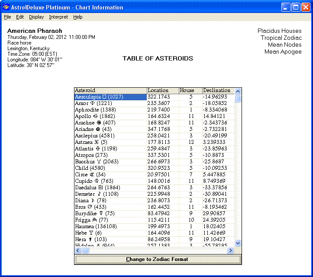Open the Display menu

[x=36, y=17]
